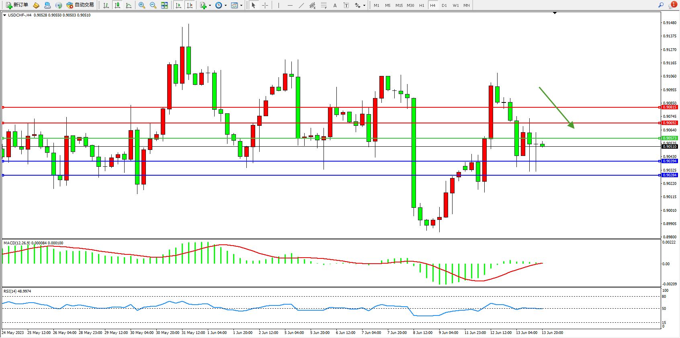The image size is (680, 338).
Task: Zoom in on the chart
Action: [142, 5]
